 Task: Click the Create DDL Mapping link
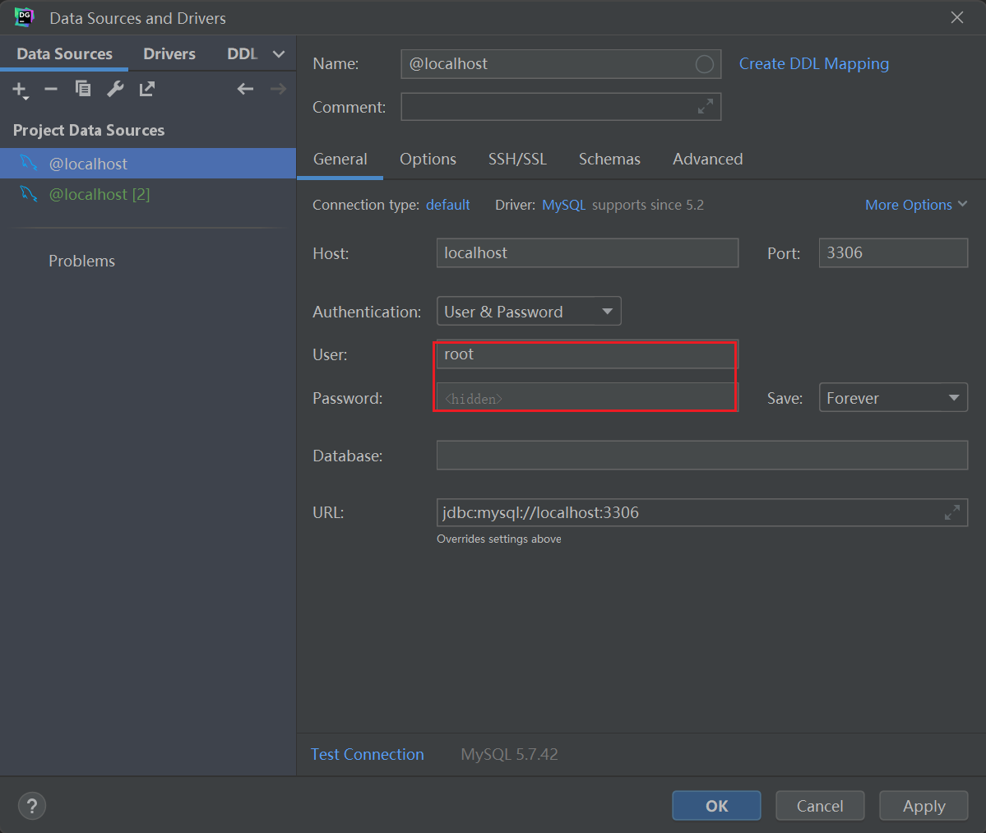[x=813, y=64]
